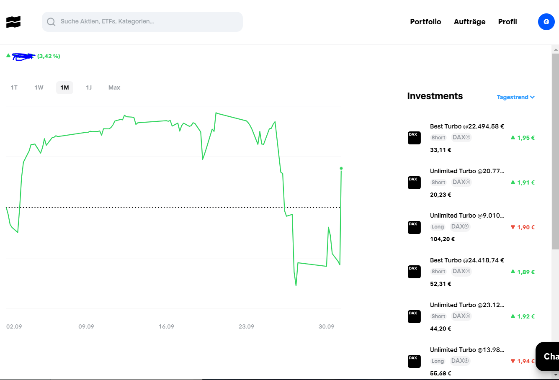This screenshot has height=380, width=559.
Task: Click DAX icon beside 44,20 € Short turbo
Action: click(x=414, y=316)
